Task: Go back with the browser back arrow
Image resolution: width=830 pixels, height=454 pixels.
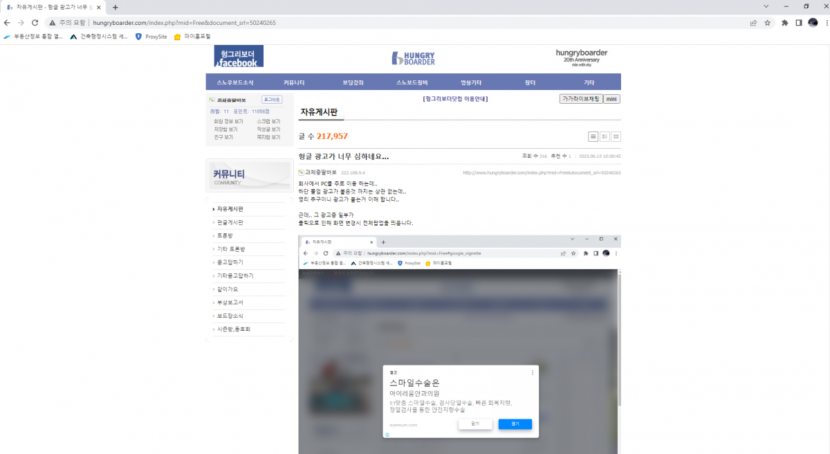Action: tap(7, 22)
